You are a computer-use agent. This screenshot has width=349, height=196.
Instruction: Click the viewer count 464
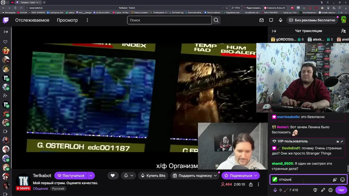tap(226, 184)
